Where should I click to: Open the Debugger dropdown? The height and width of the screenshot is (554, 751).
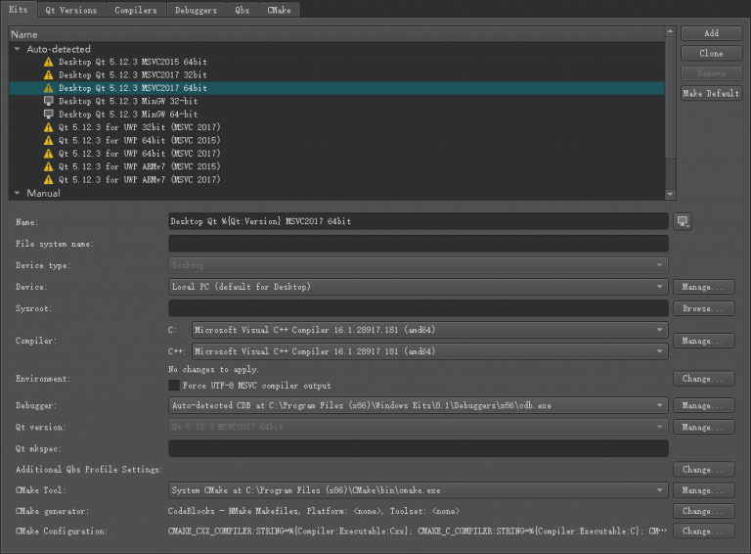tap(419, 405)
